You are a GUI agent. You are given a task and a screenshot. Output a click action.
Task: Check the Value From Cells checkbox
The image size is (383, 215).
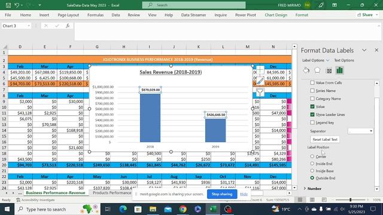[x=312, y=82]
